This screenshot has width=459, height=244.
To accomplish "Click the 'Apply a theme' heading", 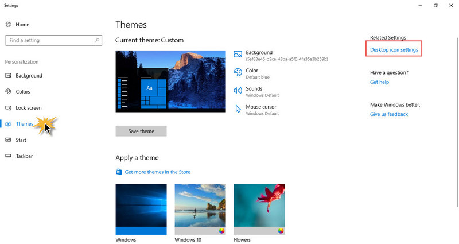I will [137, 158].
